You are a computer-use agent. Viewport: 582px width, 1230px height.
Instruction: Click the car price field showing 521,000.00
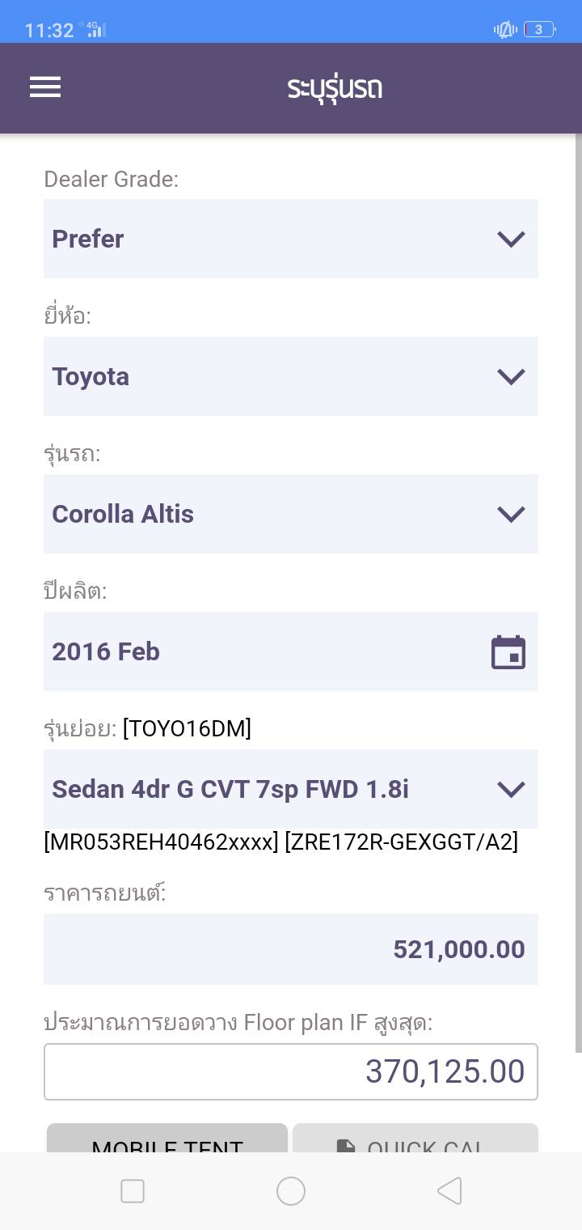tap(291, 949)
